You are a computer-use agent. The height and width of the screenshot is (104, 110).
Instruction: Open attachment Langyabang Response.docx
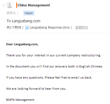[x=50, y=28]
